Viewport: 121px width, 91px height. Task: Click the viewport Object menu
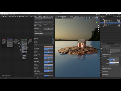[x=72, y=18]
